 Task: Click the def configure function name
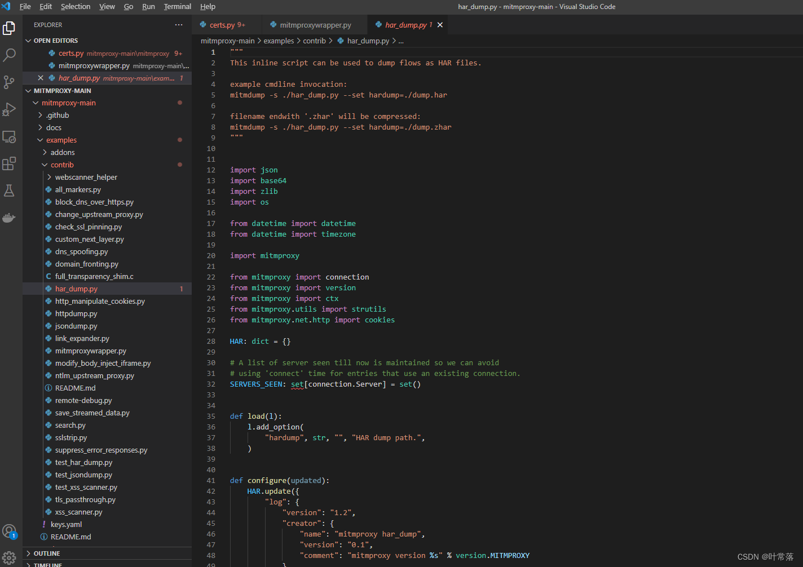click(x=267, y=481)
